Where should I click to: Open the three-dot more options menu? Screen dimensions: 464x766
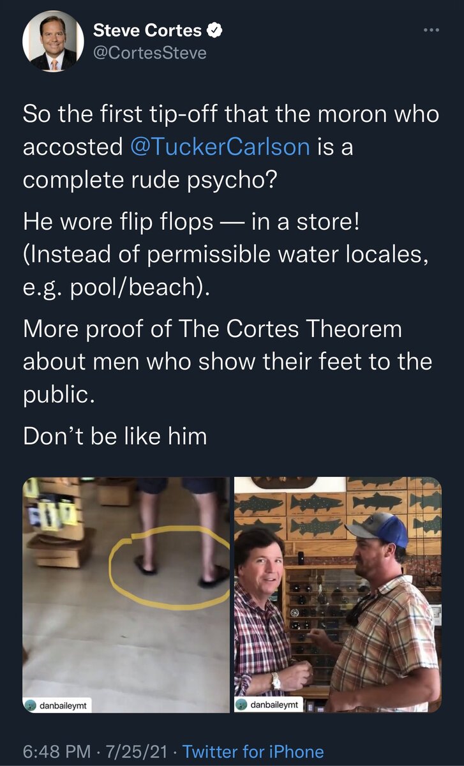pos(431,30)
